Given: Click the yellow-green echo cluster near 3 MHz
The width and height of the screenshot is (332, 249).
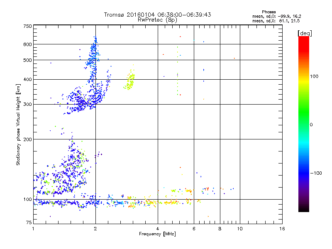Looking at the screenshot, I should point(129,80).
